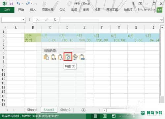
Task: Open the Sheet3 worksheet tab
Action: tap(49, 110)
